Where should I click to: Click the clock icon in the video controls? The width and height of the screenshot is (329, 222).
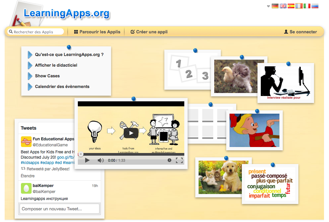[169, 160]
